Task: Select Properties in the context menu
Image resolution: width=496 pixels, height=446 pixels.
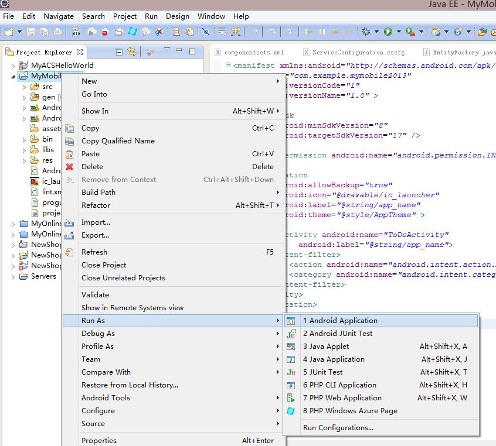Action: pos(99,441)
